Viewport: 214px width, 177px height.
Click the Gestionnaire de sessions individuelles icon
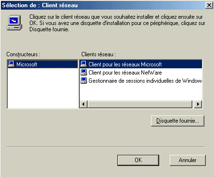click(84, 80)
